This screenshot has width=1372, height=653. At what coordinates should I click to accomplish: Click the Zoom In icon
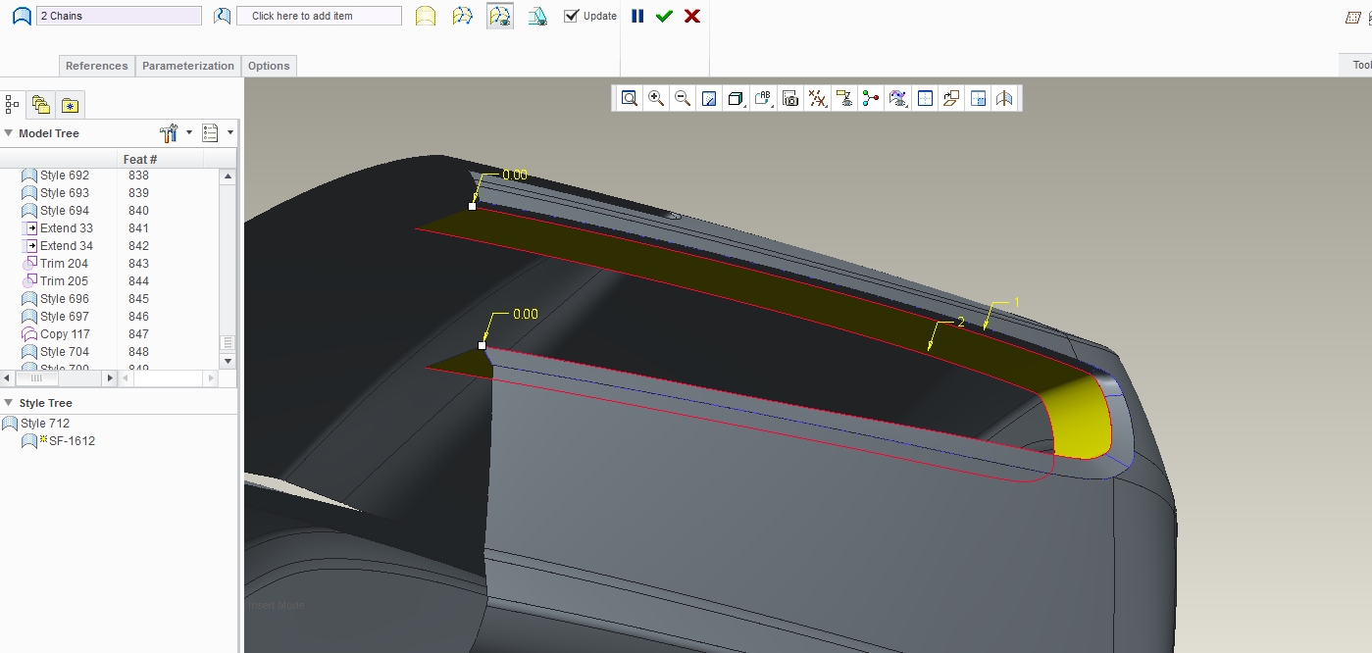(x=656, y=98)
